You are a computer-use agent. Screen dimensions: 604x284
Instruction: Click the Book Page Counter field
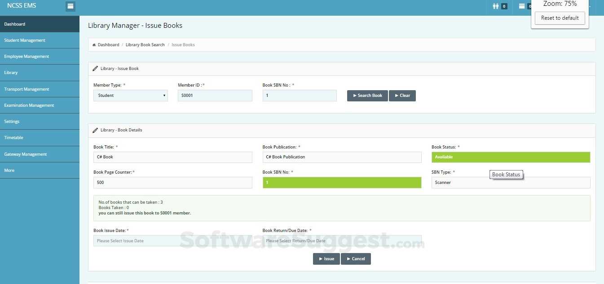click(x=173, y=183)
